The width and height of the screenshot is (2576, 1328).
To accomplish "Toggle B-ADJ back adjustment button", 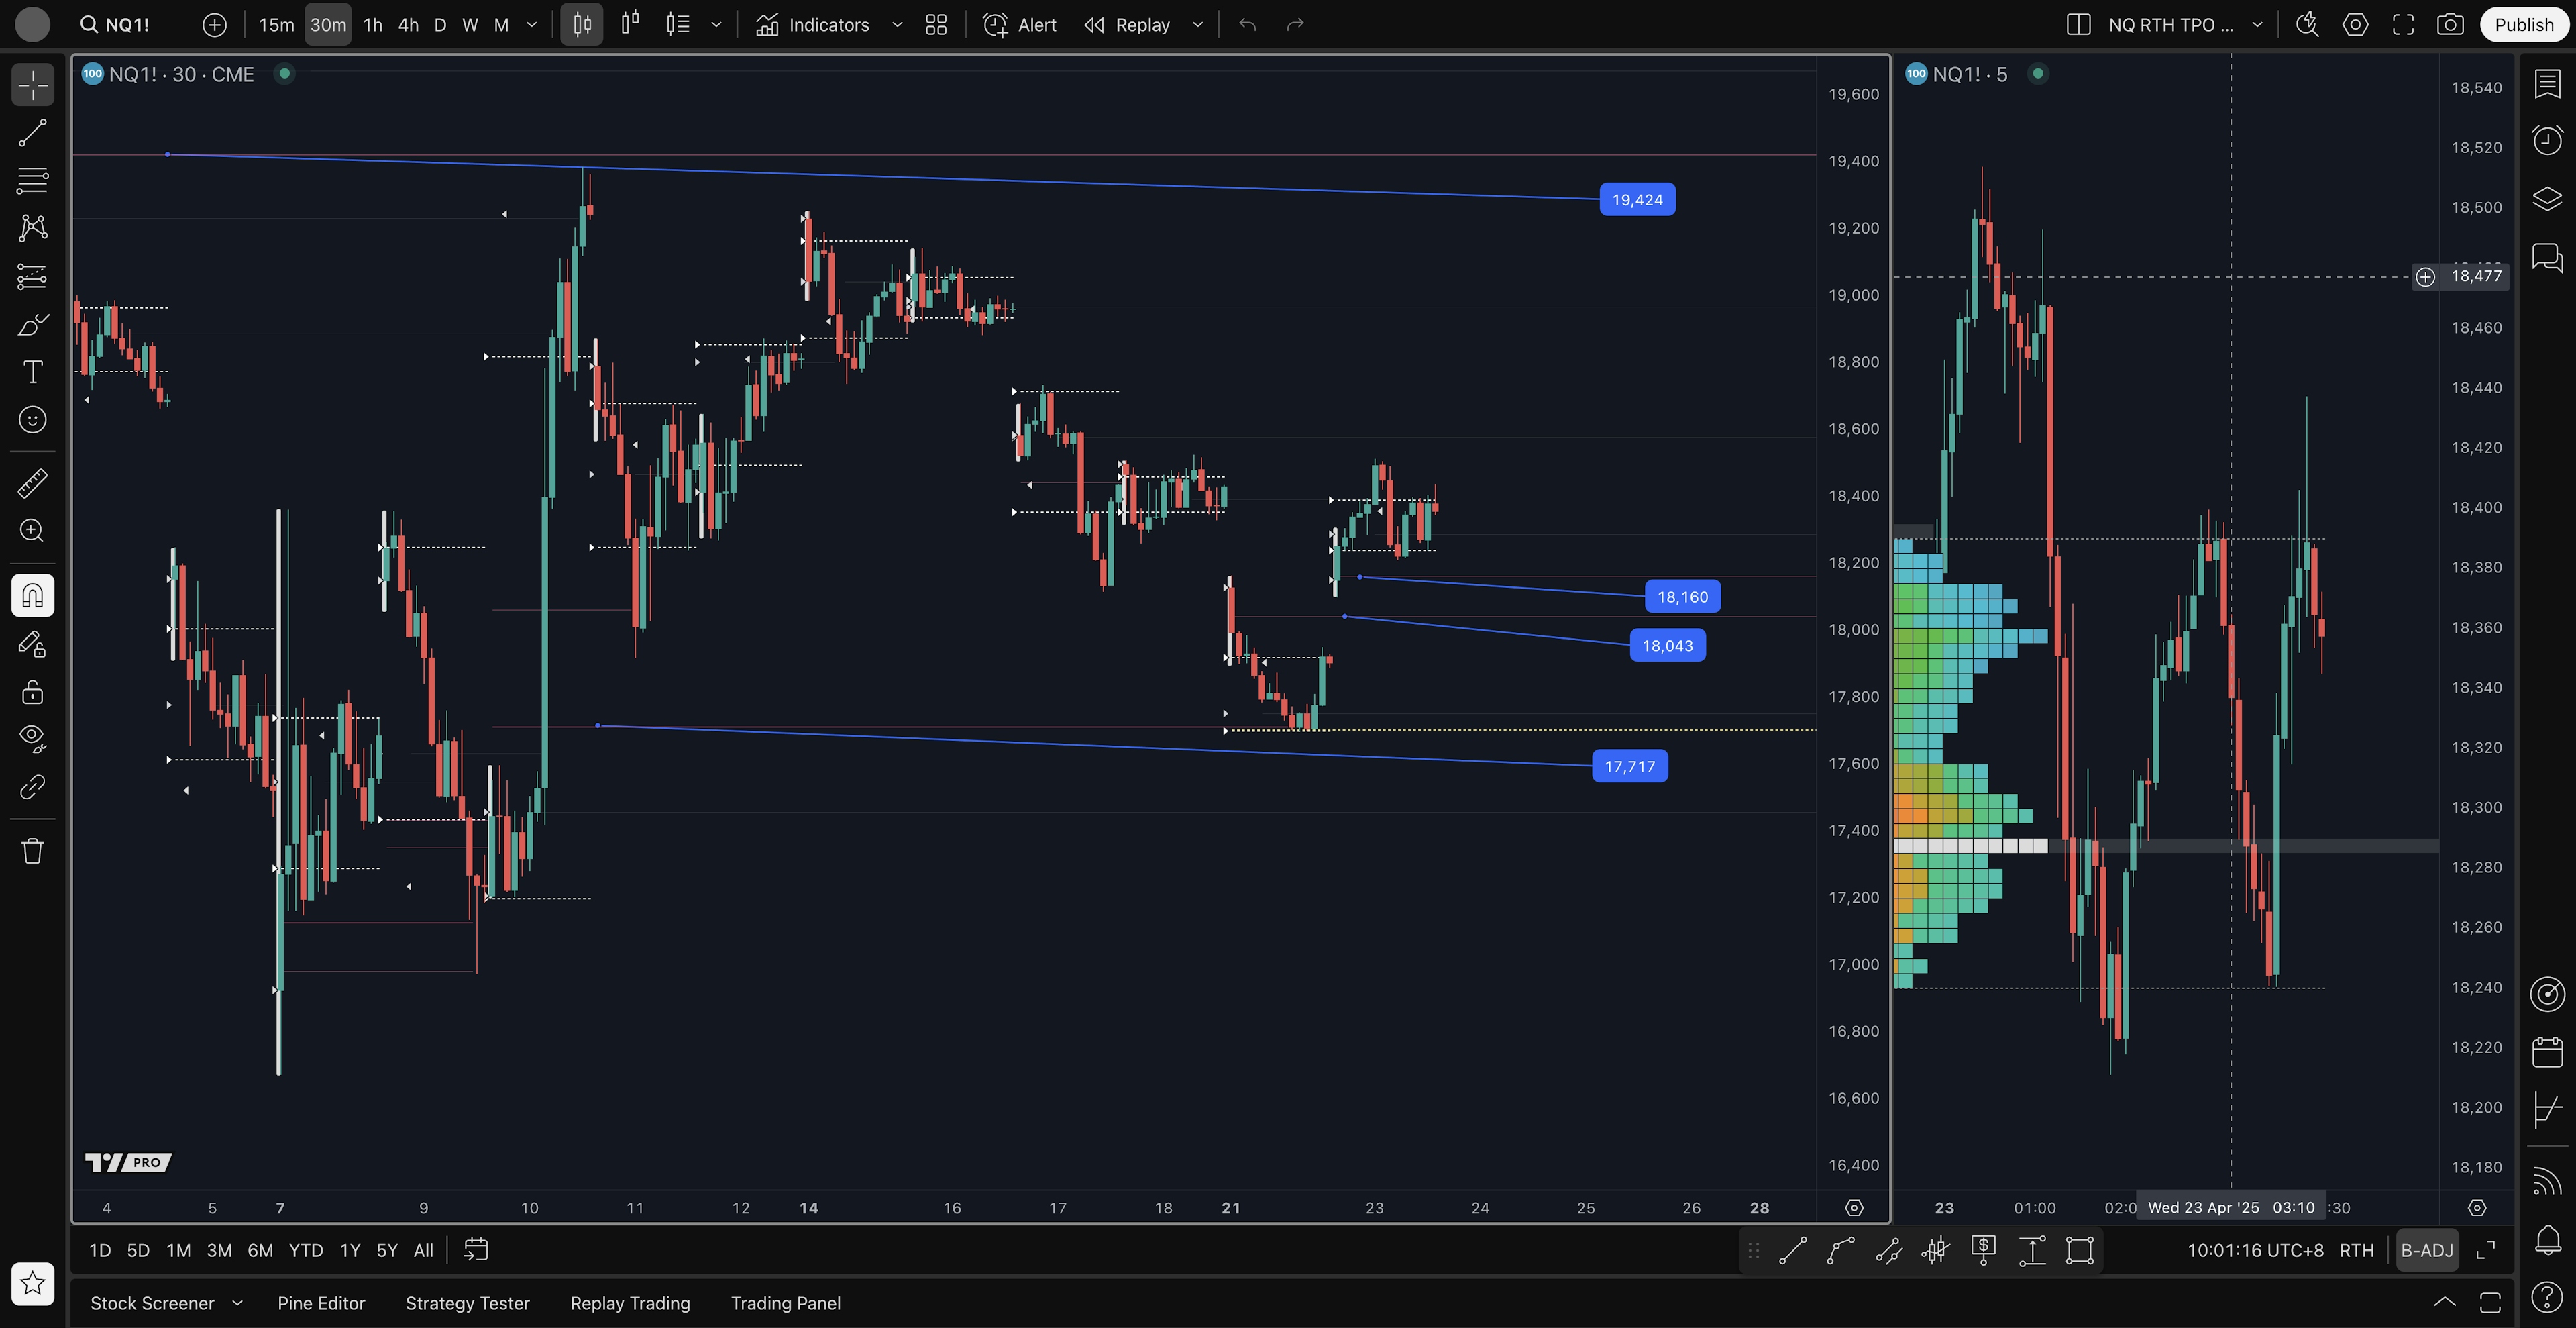I will (x=2427, y=1250).
